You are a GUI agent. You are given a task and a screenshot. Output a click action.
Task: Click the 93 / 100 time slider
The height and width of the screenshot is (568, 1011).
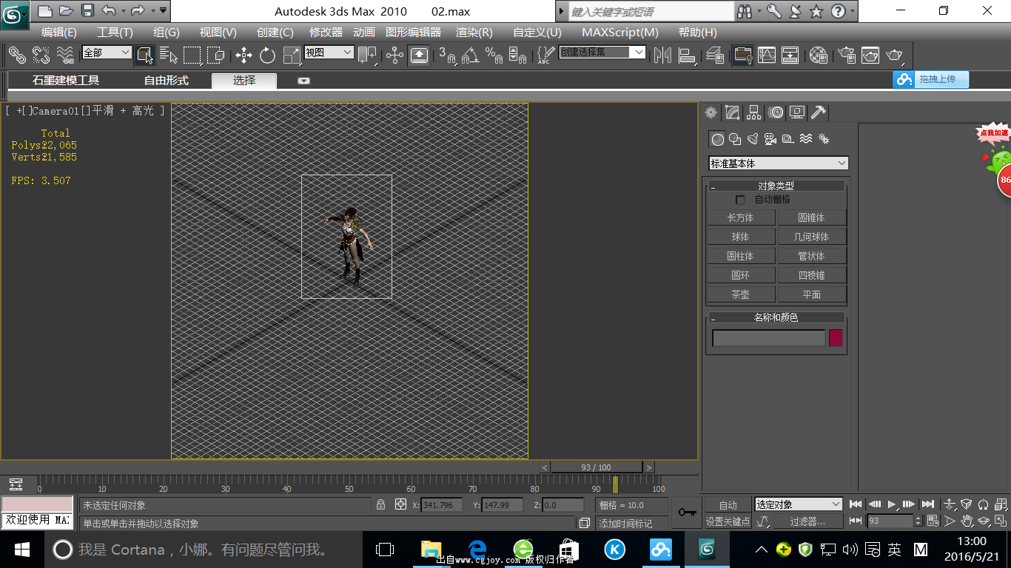tap(597, 467)
